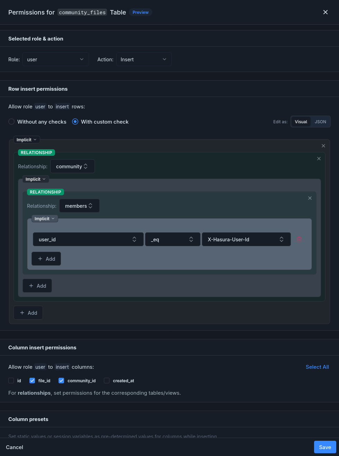Open the user_id column selector
The image size is (339, 456).
(x=88, y=239)
